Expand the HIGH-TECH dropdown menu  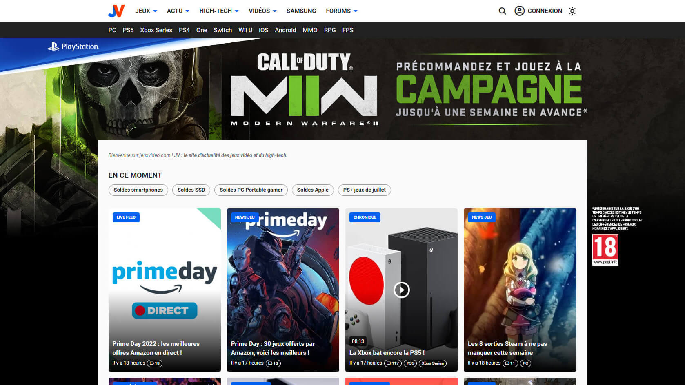tap(219, 11)
